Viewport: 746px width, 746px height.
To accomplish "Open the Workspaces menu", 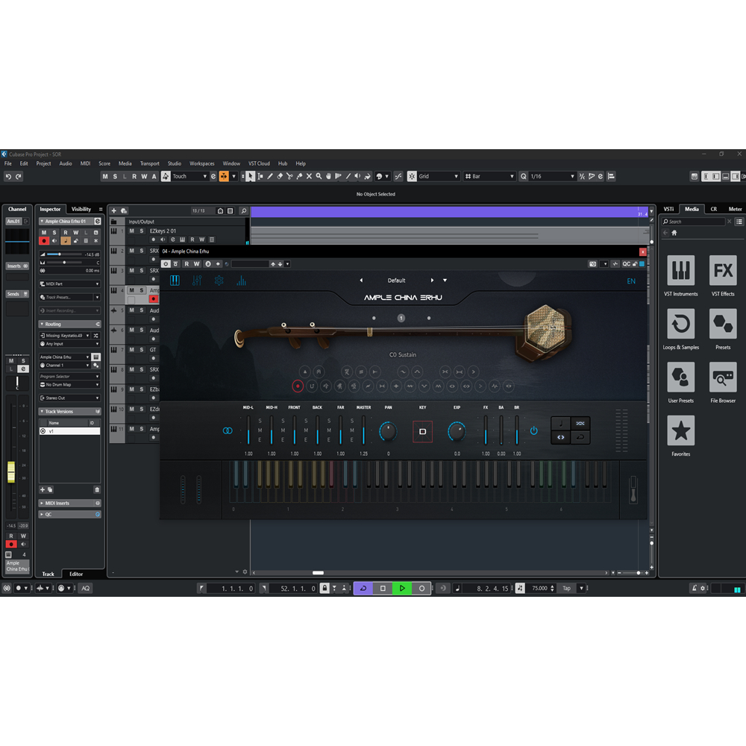I will 202,163.
